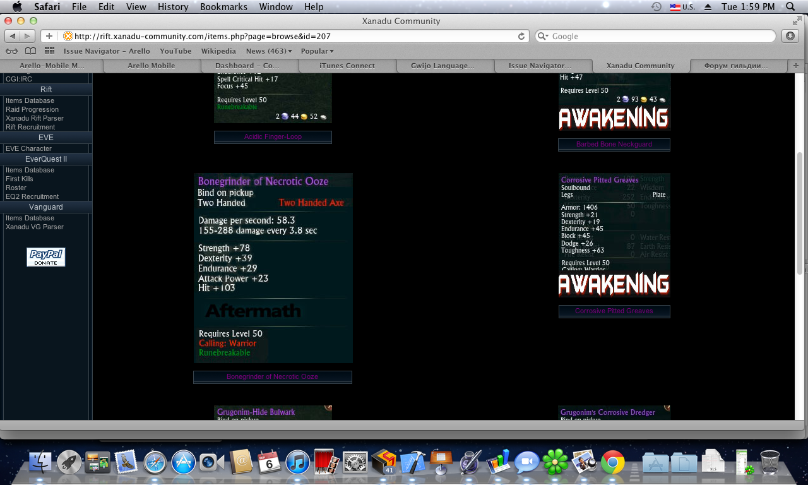Go back to the previous page
808x485 pixels.
tap(13, 36)
